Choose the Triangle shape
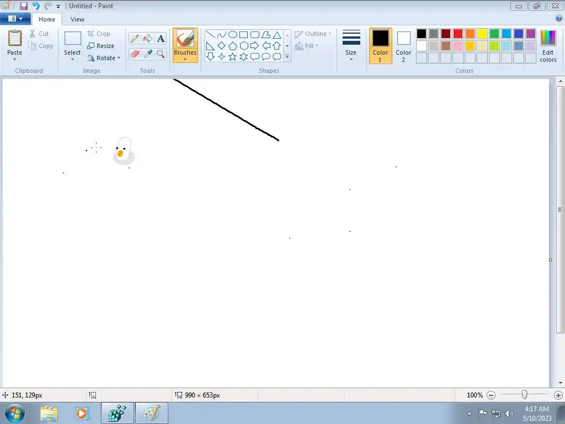 pyautogui.click(x=277, y=35)
